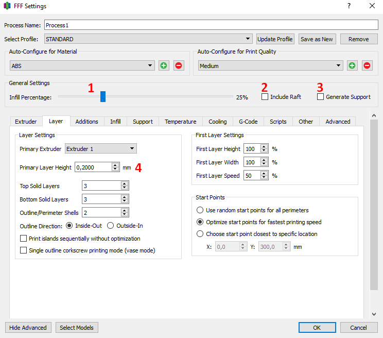Select Outside-In outline direction
This screenshot has height=338, width=383.
click(x=110, y=226)
